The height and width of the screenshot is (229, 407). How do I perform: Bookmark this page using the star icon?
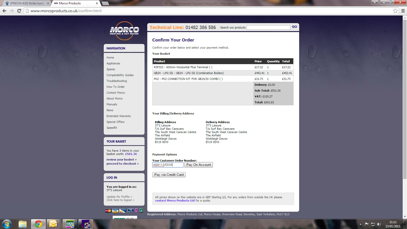[395, 11]
